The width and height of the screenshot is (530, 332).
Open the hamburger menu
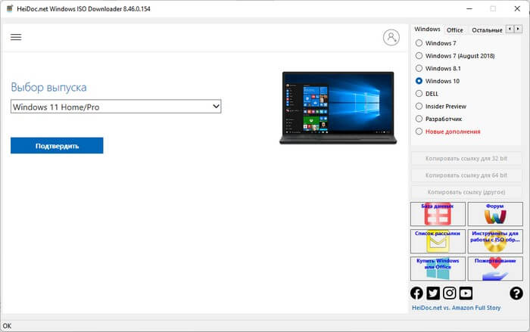tap(16, 37)
